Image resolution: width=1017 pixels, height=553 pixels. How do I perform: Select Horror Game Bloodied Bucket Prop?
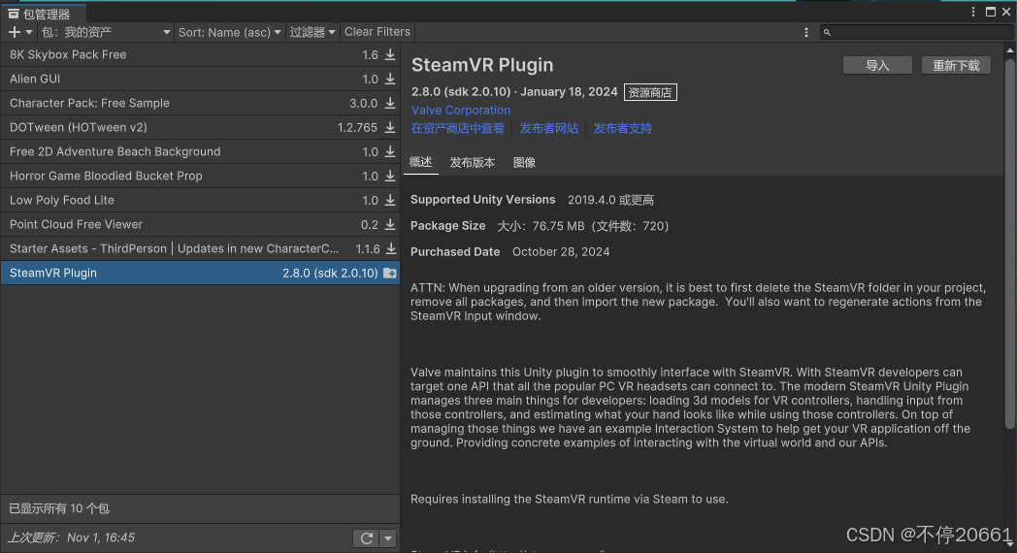click(200, 176)
